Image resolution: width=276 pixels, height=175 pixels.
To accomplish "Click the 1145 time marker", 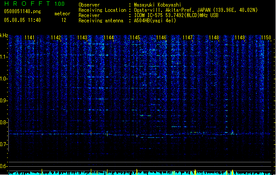I will (135, 38).
